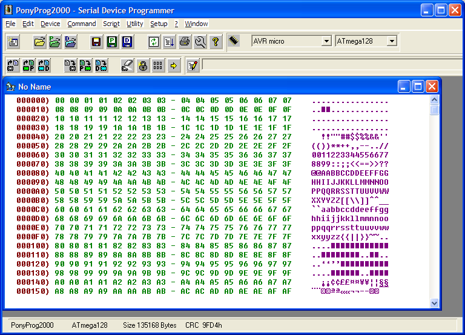Open the File menu
The image size is (465, 335).
coord(10,24)
